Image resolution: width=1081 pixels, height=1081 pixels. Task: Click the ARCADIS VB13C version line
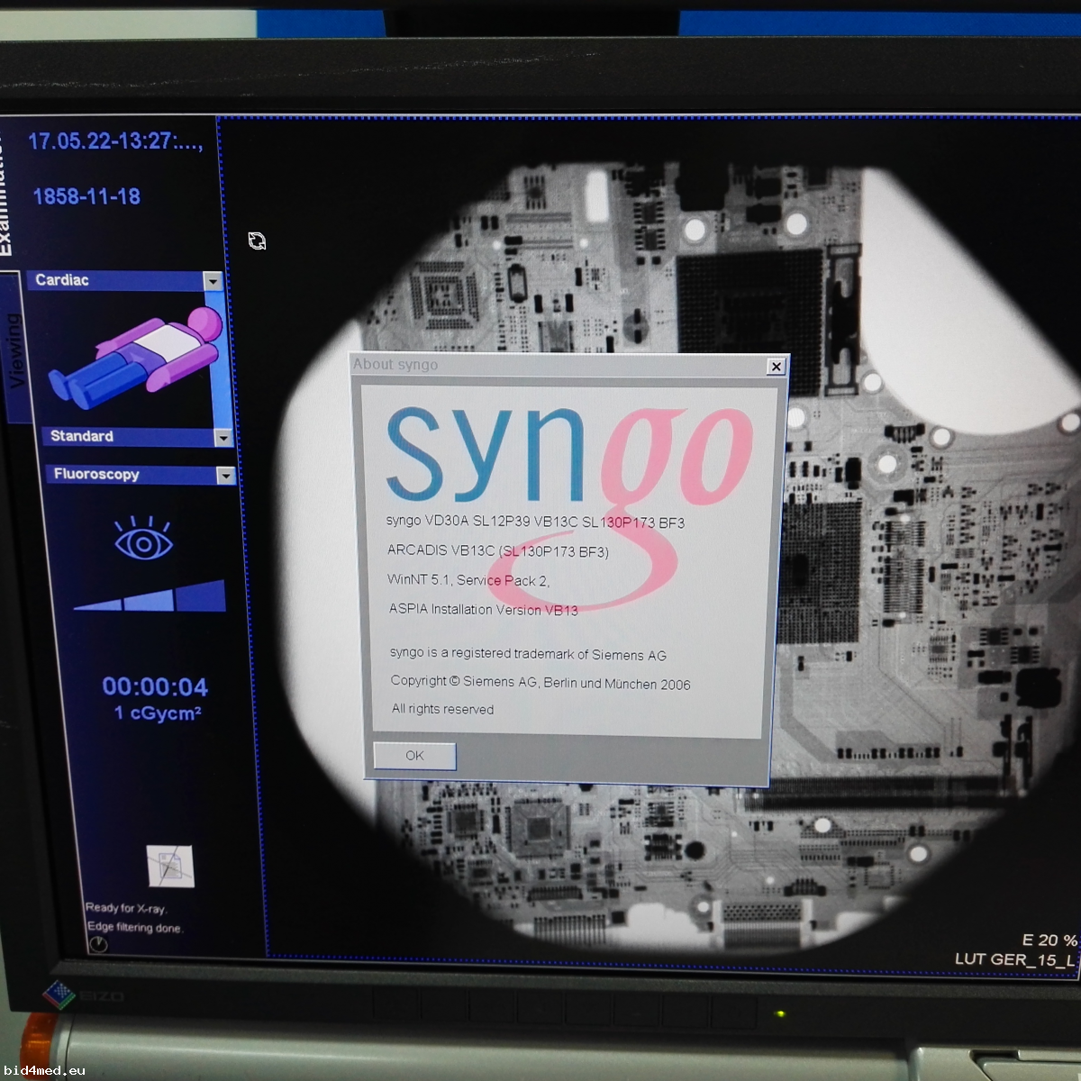point(498,551)
